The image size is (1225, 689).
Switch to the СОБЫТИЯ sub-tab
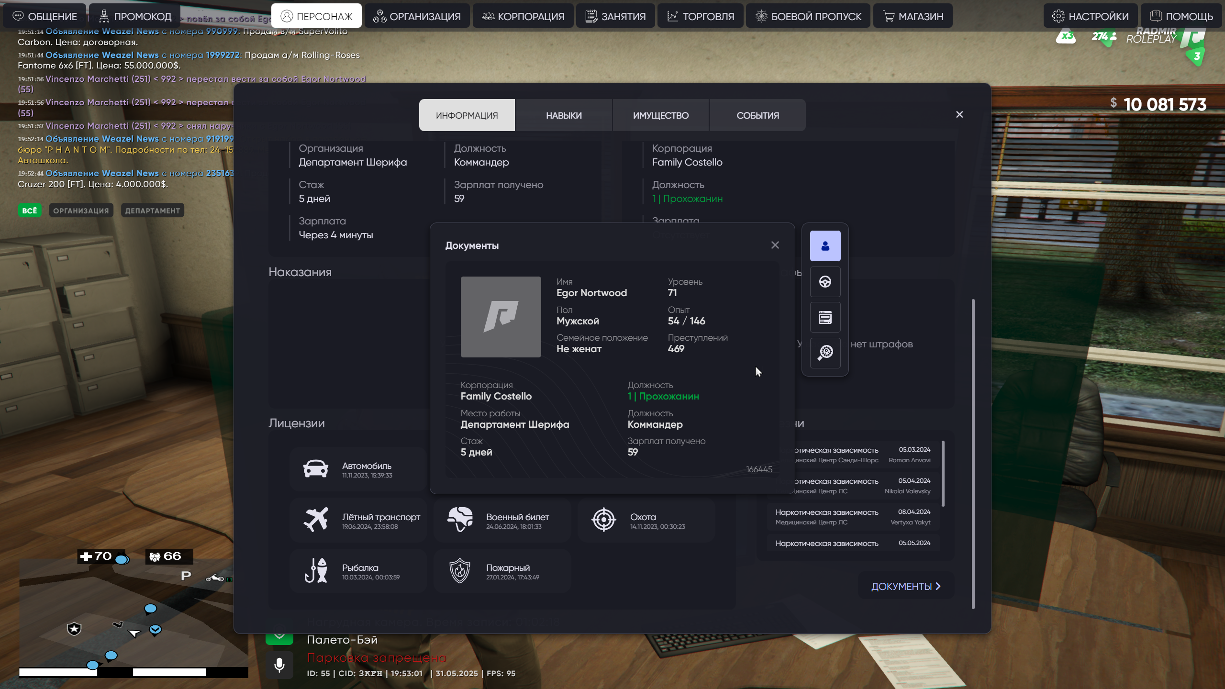758,115
